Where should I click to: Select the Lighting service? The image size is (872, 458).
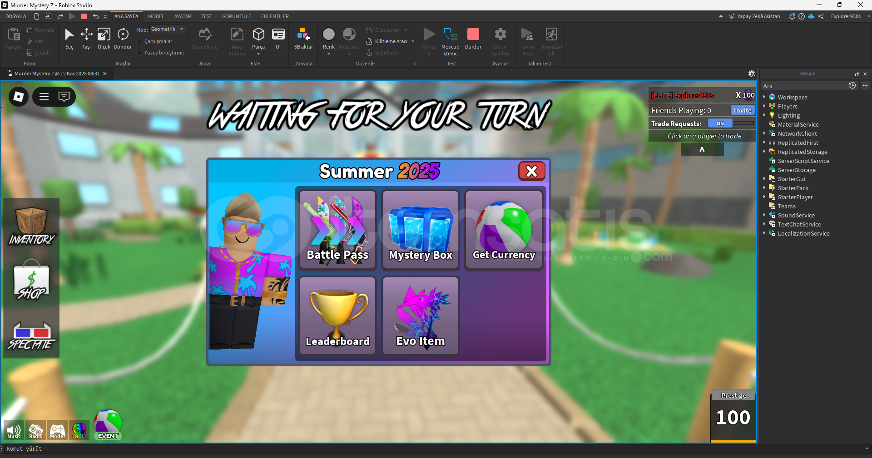pyautogui.click(x=788, y=115)
